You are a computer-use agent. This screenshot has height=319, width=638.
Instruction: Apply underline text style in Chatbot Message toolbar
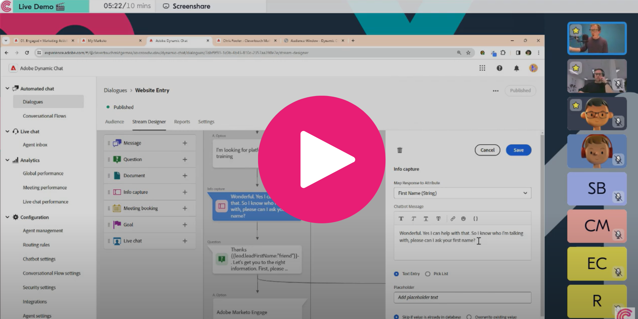click(426, 219)
